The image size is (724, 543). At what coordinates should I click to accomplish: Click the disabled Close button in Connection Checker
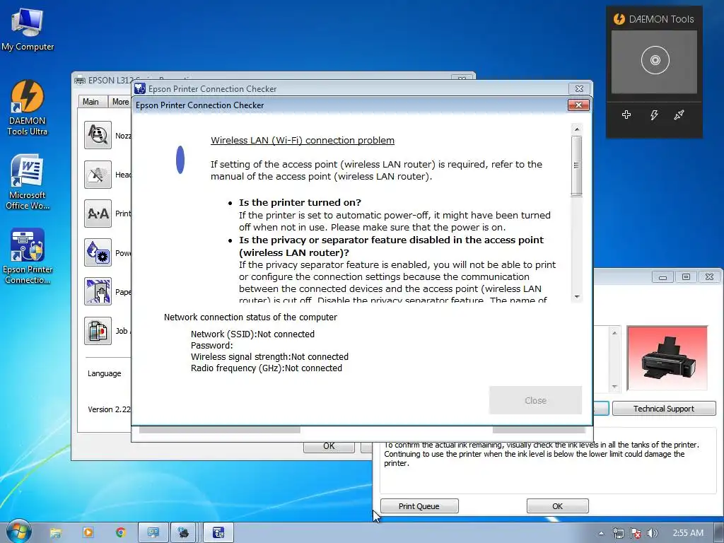click(536, 400)
